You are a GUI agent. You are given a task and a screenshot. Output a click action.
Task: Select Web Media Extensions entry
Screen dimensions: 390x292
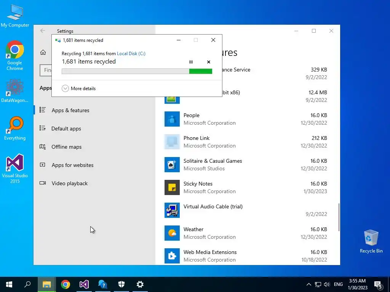[x=246, y=256]
